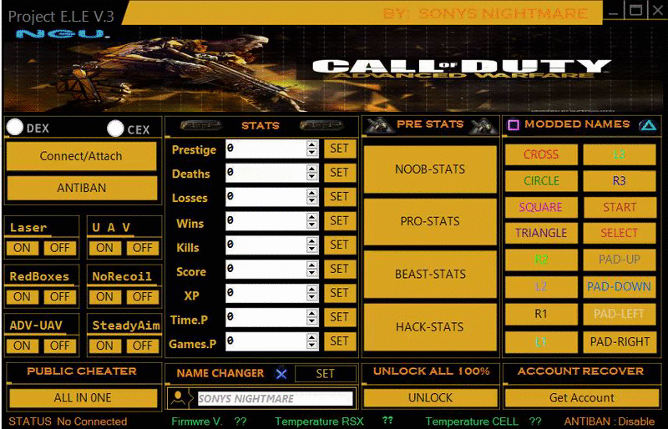Viewport: 668px width, 429px height.
Task: Click the ANTIBAN : Disable status text
Action: pos(610,421)
